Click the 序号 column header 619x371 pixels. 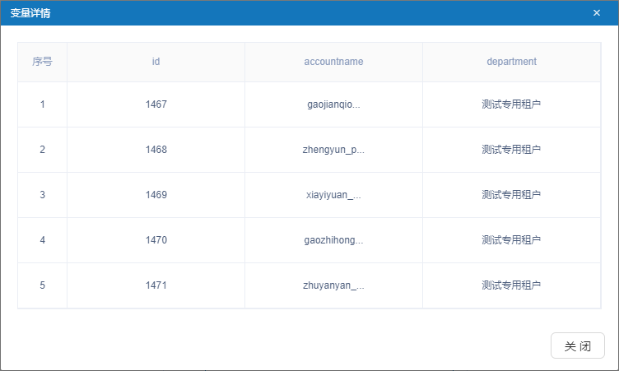43,62
